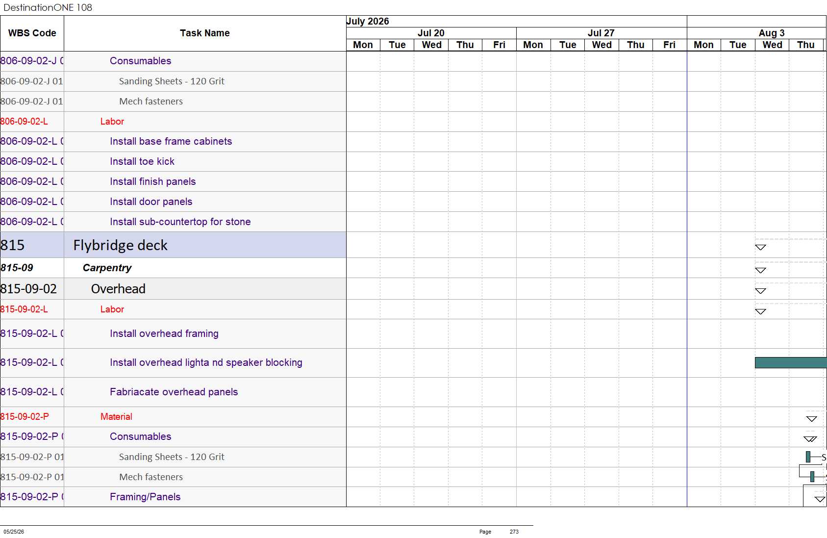The width and height of the screenshot is (827, 538).
Task: Select Consumables under 815-09-02-P
Action: pyautogui.click(x=173, y=437)
